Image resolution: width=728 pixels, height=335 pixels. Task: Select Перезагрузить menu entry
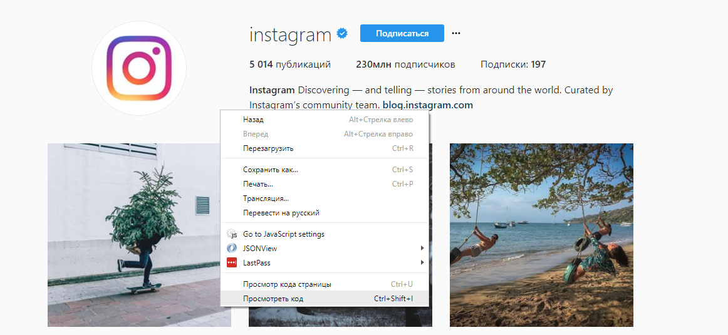325,148
